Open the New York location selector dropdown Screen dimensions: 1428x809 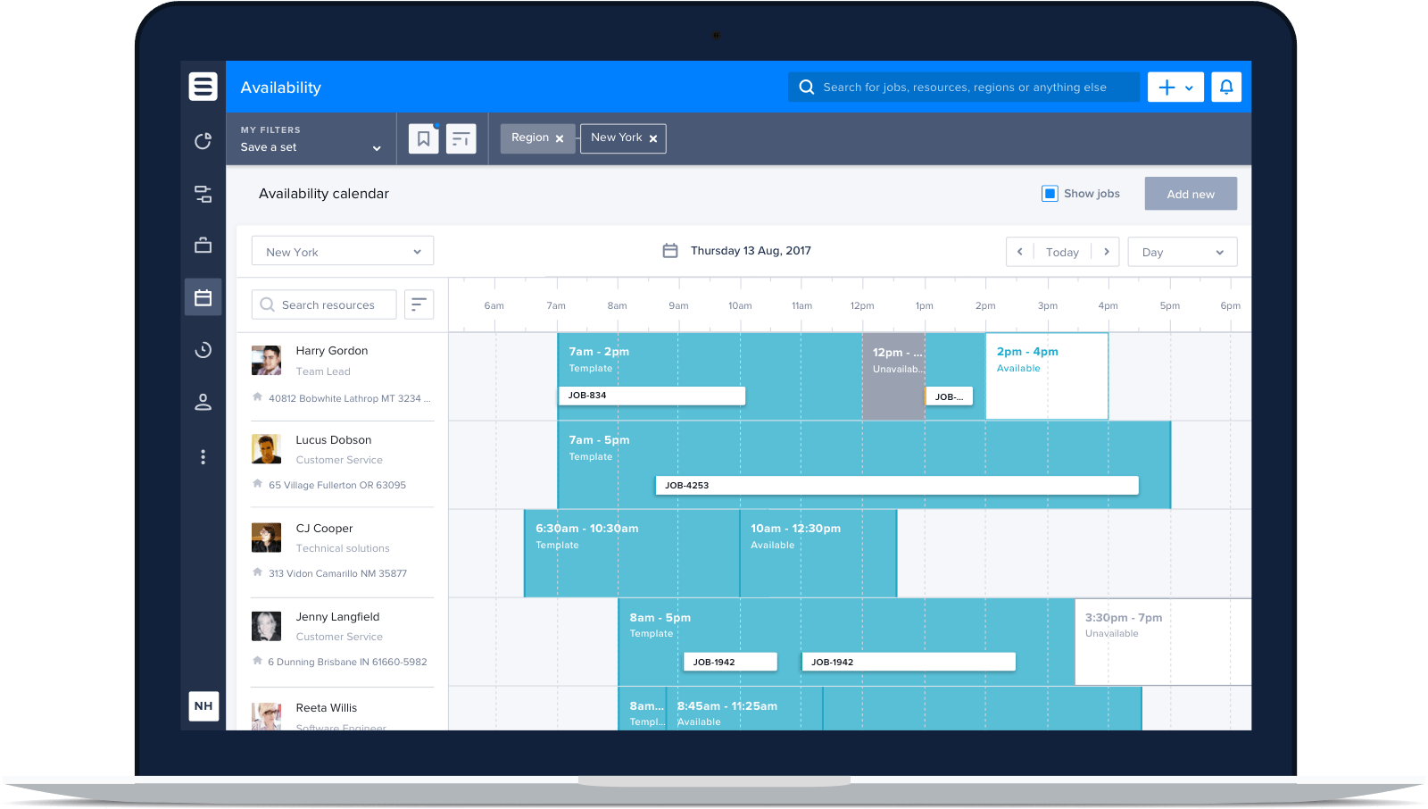342,251
